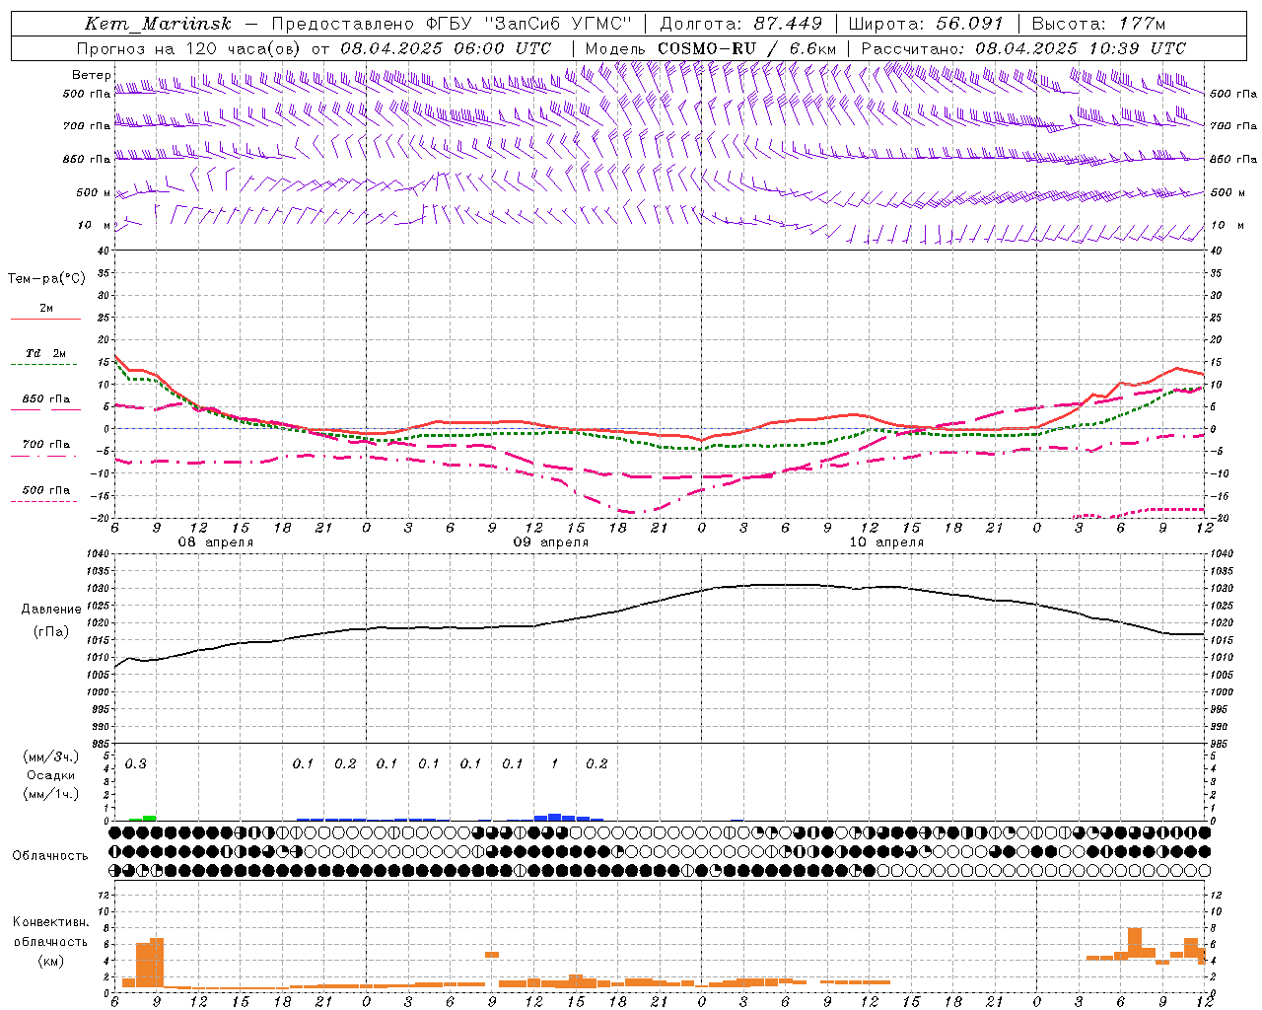Click the green dotted Td 2м legend sample
The height and width of the screenshot is (1010, 1262).
pyautogui.click(x=45, y=365)
